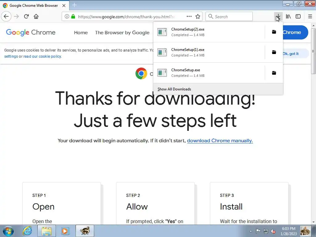The height and width of the screenshot is (237, 316).
Task: Open Windows Explorer from taskbar
Action: 47,231
